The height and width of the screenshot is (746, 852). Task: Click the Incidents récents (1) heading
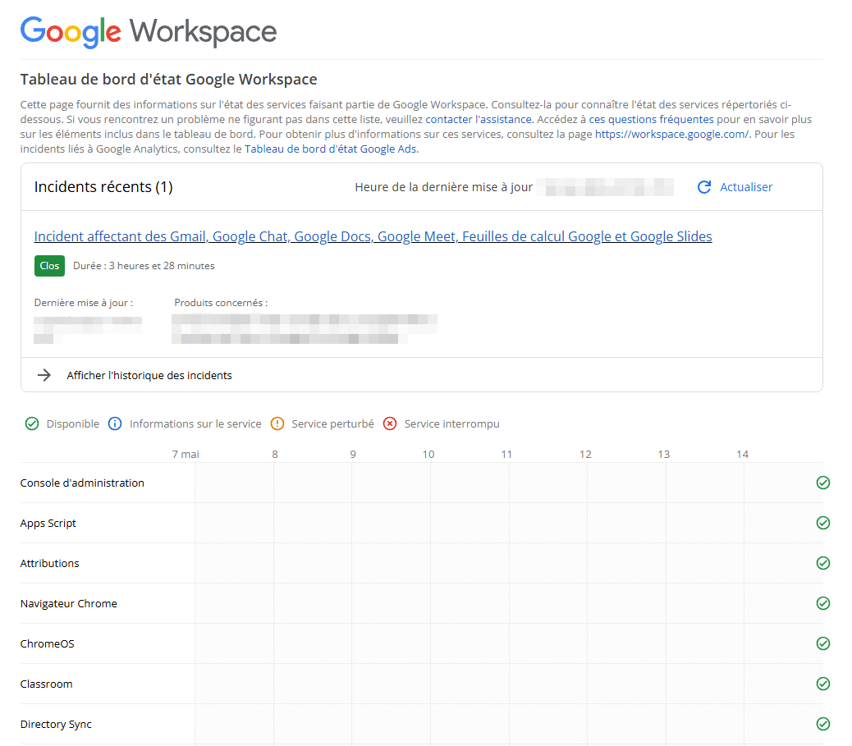click(103, 187)
